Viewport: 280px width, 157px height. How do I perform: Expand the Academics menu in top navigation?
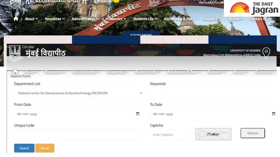coord(115,19)
